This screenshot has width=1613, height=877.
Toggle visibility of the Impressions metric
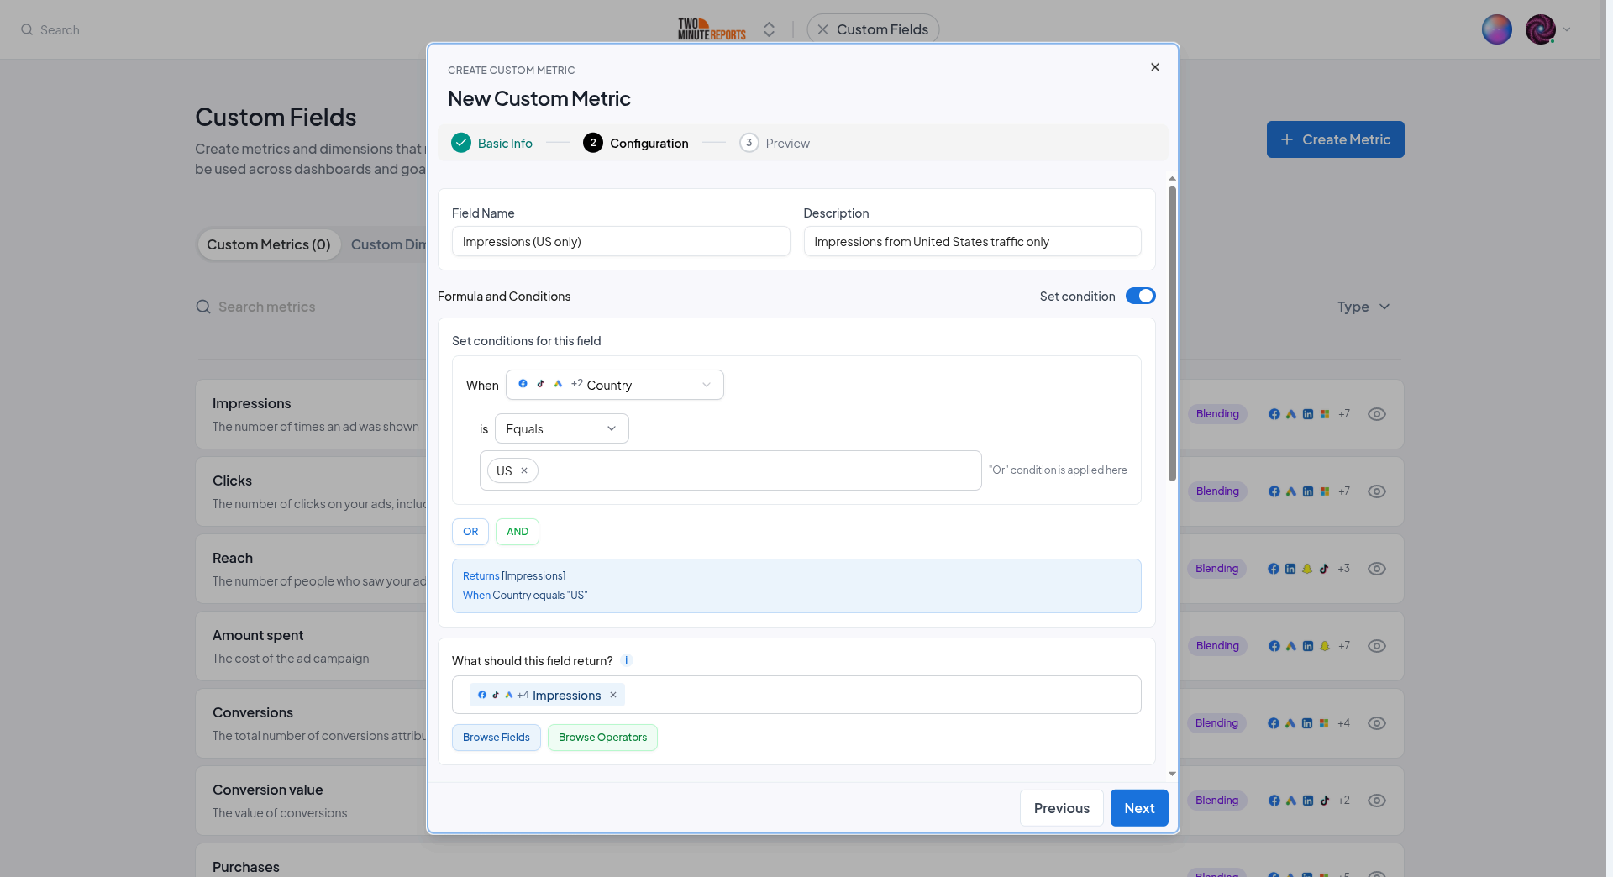[1377, 414]
